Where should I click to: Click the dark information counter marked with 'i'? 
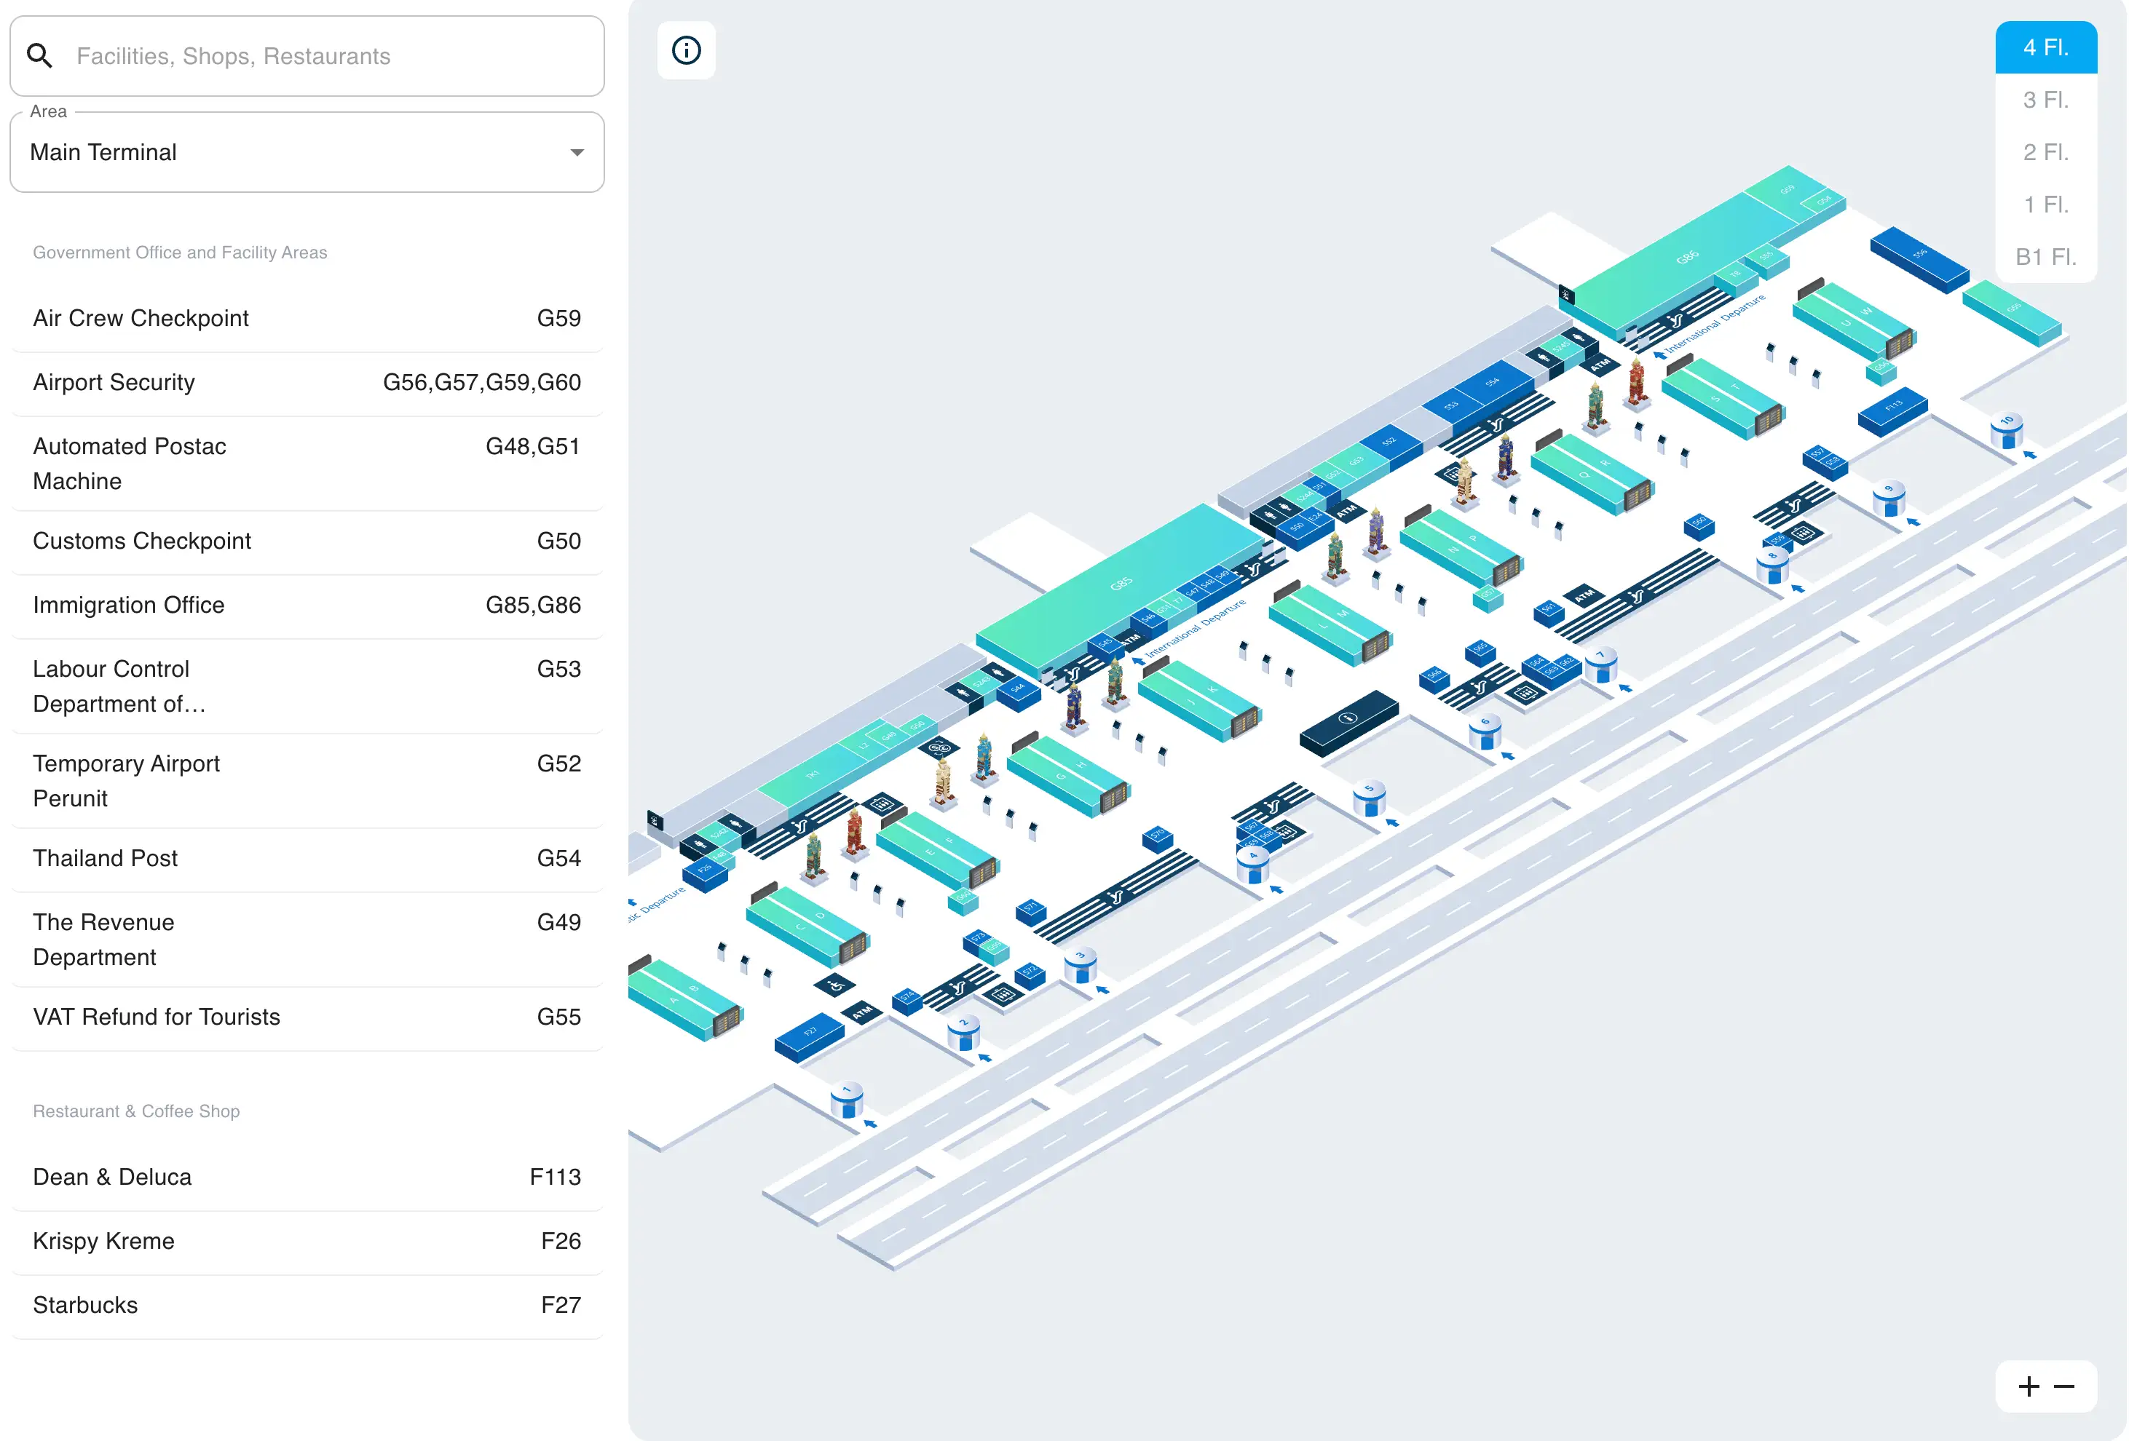pyautogui.click(x=1347, y=718)
